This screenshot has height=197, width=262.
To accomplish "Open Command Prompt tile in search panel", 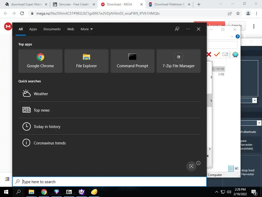I will [133, 61].
